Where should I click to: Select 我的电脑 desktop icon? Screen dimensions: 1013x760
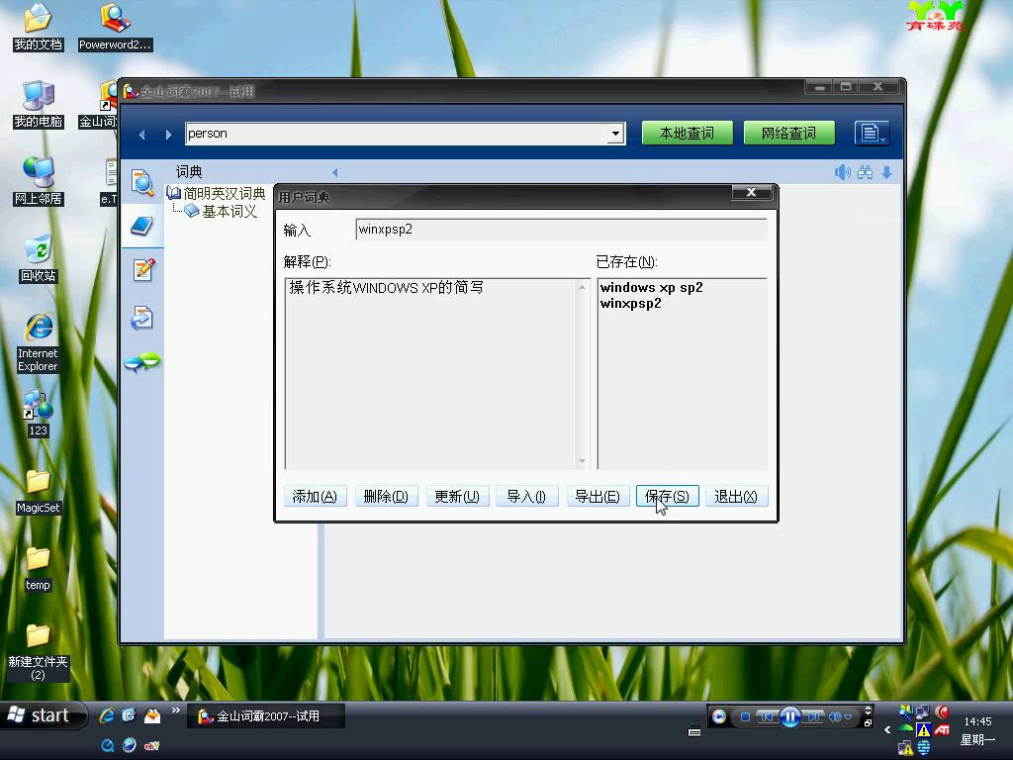[x=39, y=104]
